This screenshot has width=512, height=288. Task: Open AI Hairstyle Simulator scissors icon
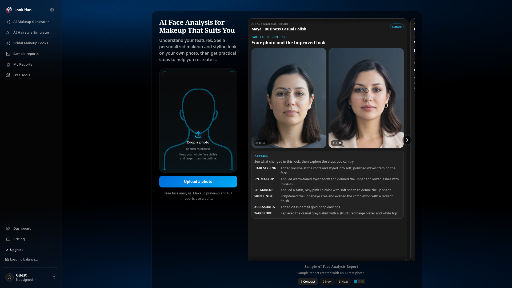(8, 33)
